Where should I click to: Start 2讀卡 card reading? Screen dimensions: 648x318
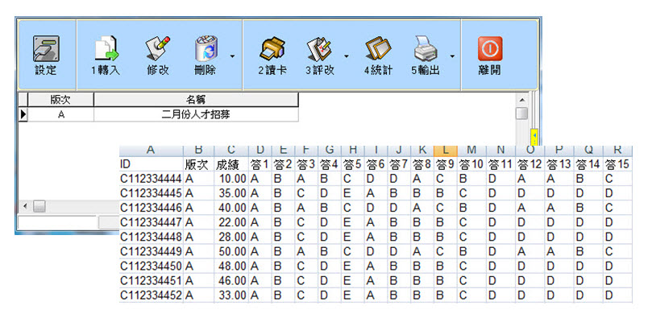click(x=272, y=48)
